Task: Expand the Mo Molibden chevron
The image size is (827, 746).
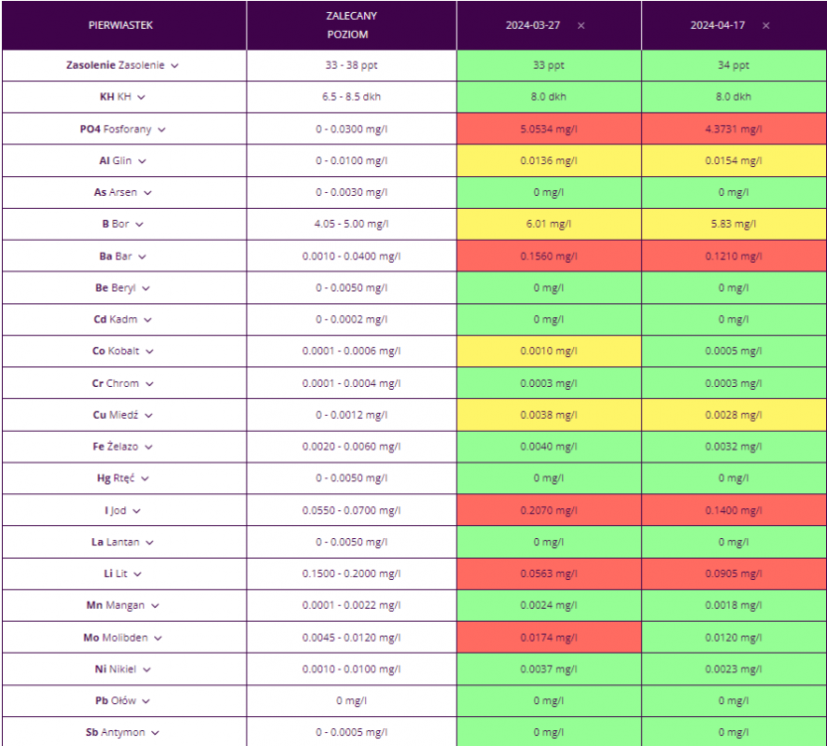Action: point(158,639)
